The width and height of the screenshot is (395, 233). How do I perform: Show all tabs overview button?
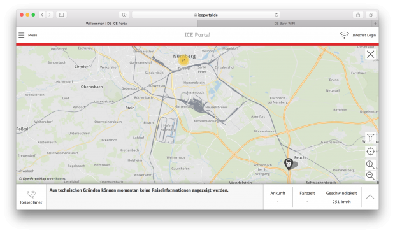(371, 15)
